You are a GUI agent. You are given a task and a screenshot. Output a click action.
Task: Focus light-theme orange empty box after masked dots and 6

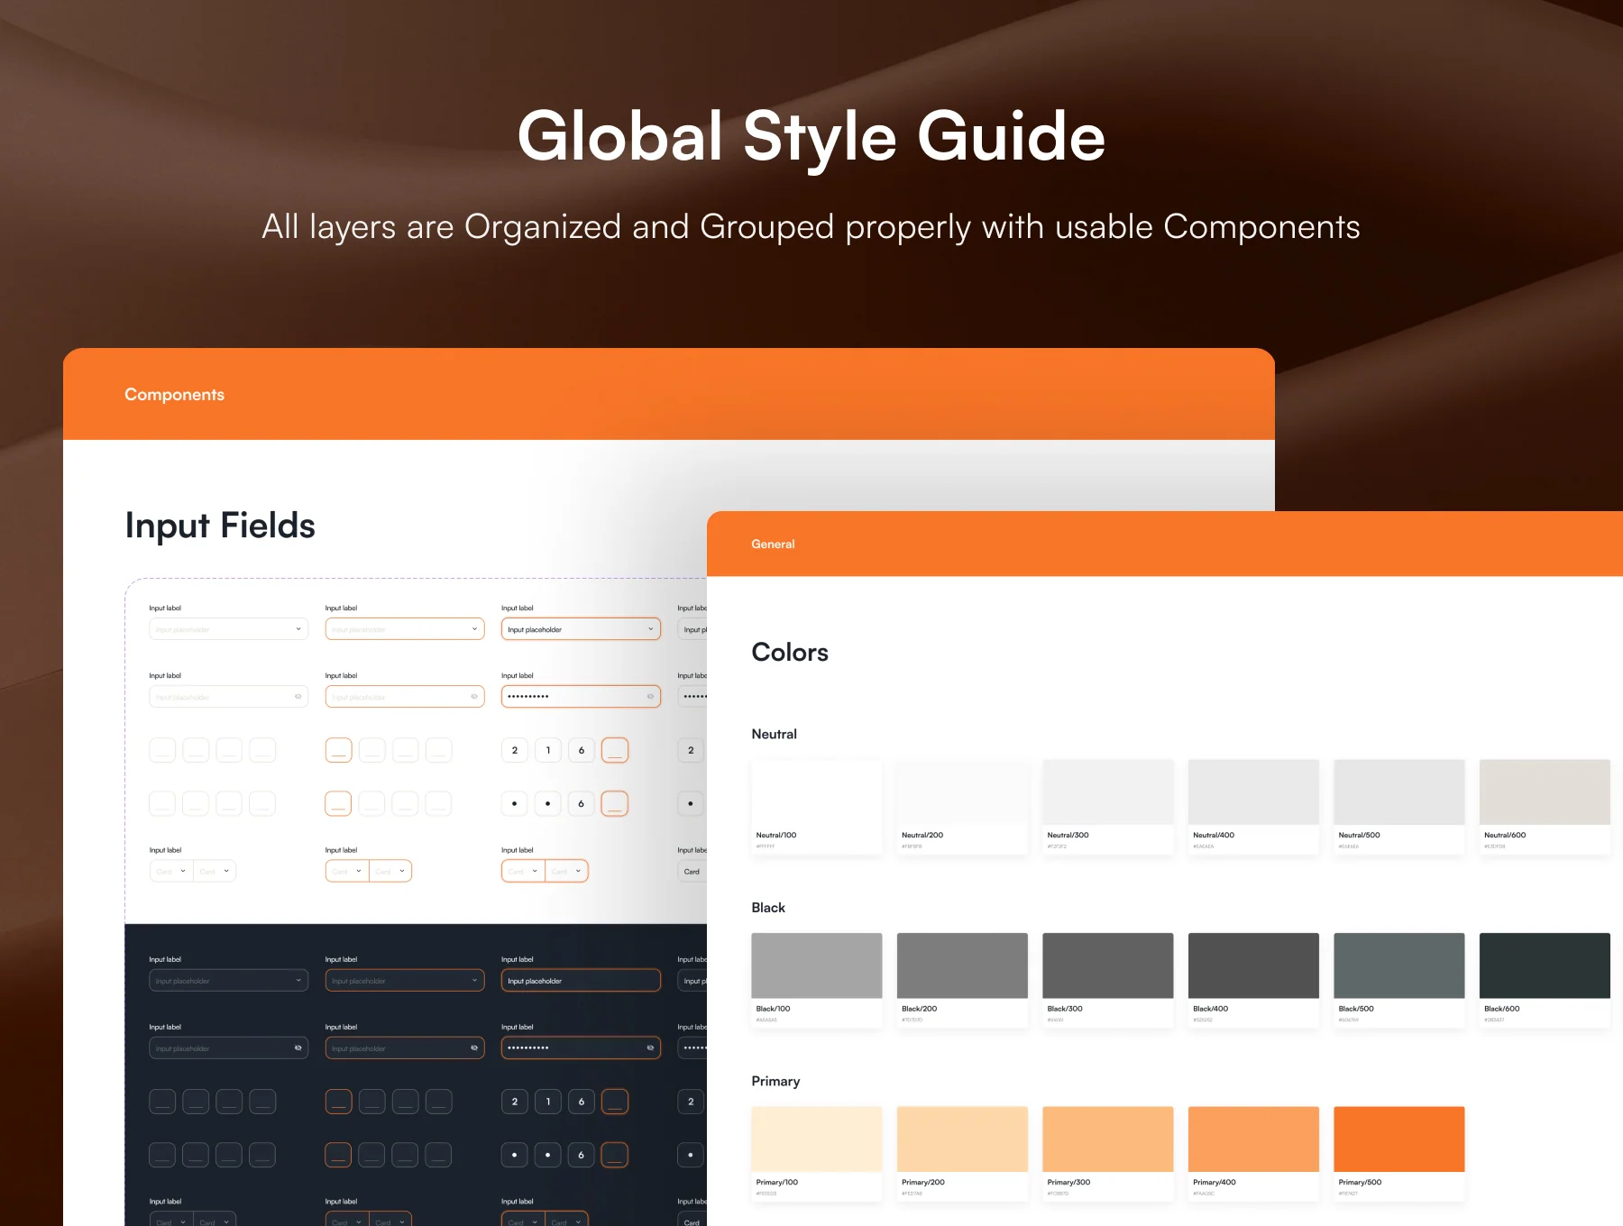tap(615, 803)
